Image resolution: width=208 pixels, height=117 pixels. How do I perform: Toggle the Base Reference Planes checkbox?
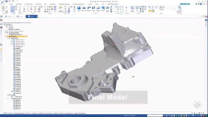[7, 31]
